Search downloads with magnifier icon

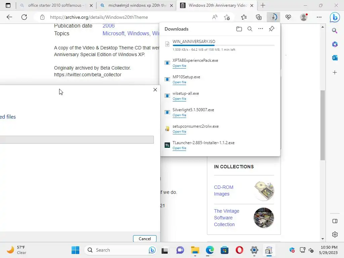click(250, 29)
